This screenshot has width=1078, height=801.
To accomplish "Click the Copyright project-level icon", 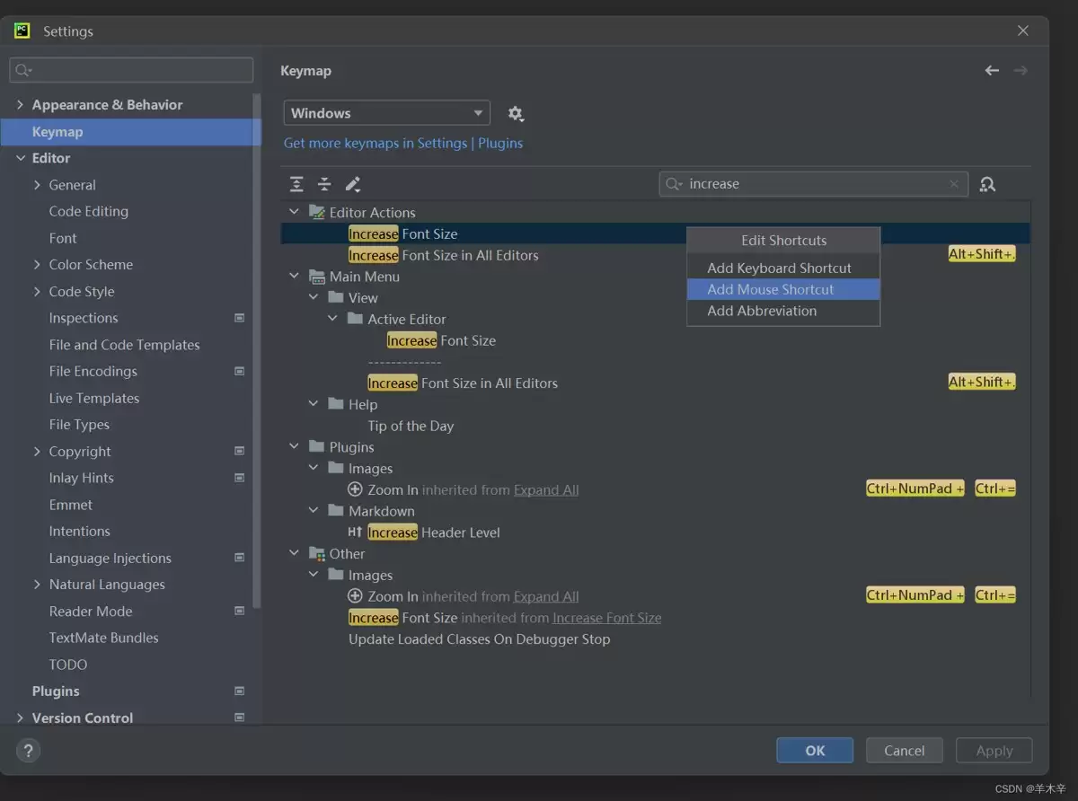I will tap(239, 451).
